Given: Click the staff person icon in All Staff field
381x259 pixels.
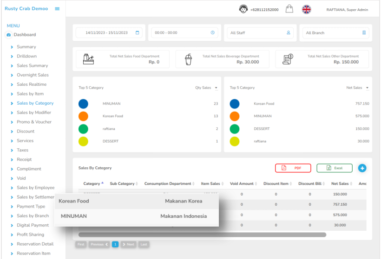Looking at the screenshot, I should point(289,32).
